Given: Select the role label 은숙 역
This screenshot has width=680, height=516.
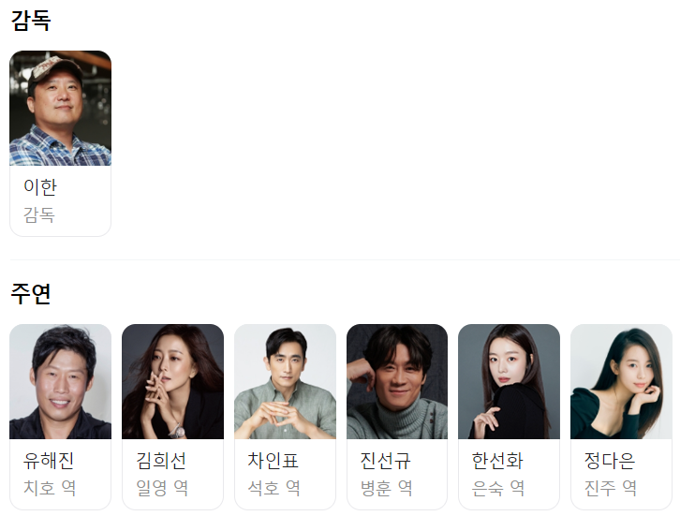Looking at the screenshot, I should pos(498,488).
